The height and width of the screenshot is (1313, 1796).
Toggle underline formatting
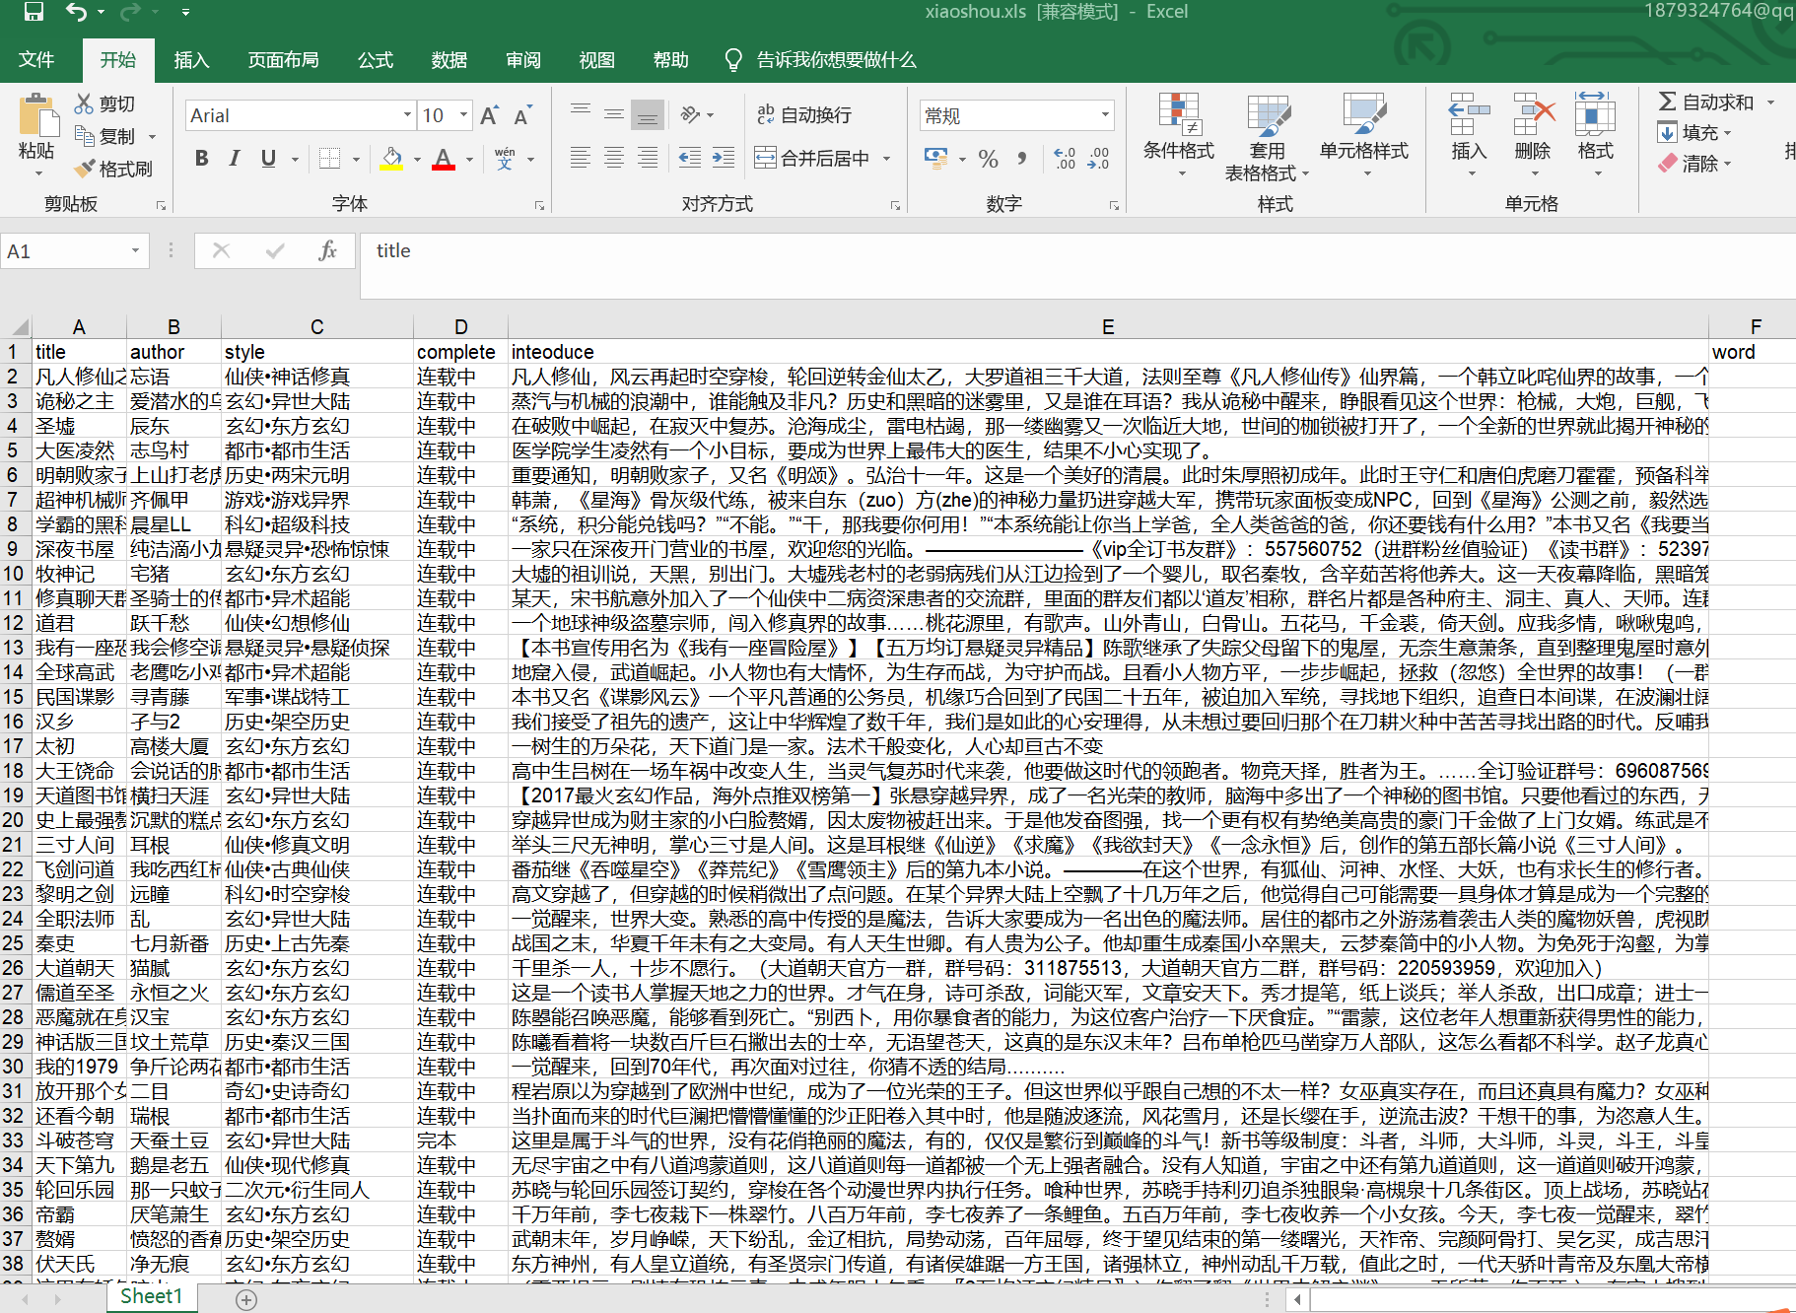tap(268, 158)
